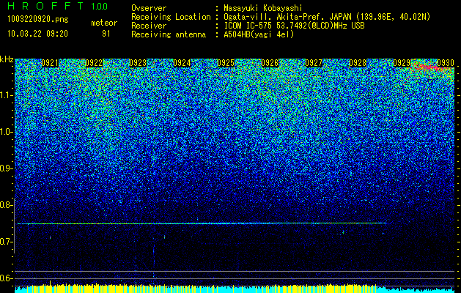Screen dimensions: 461x293
Task: Click the A504HB(yagi 4el) antenna text
Action: [x=259, y=34]
